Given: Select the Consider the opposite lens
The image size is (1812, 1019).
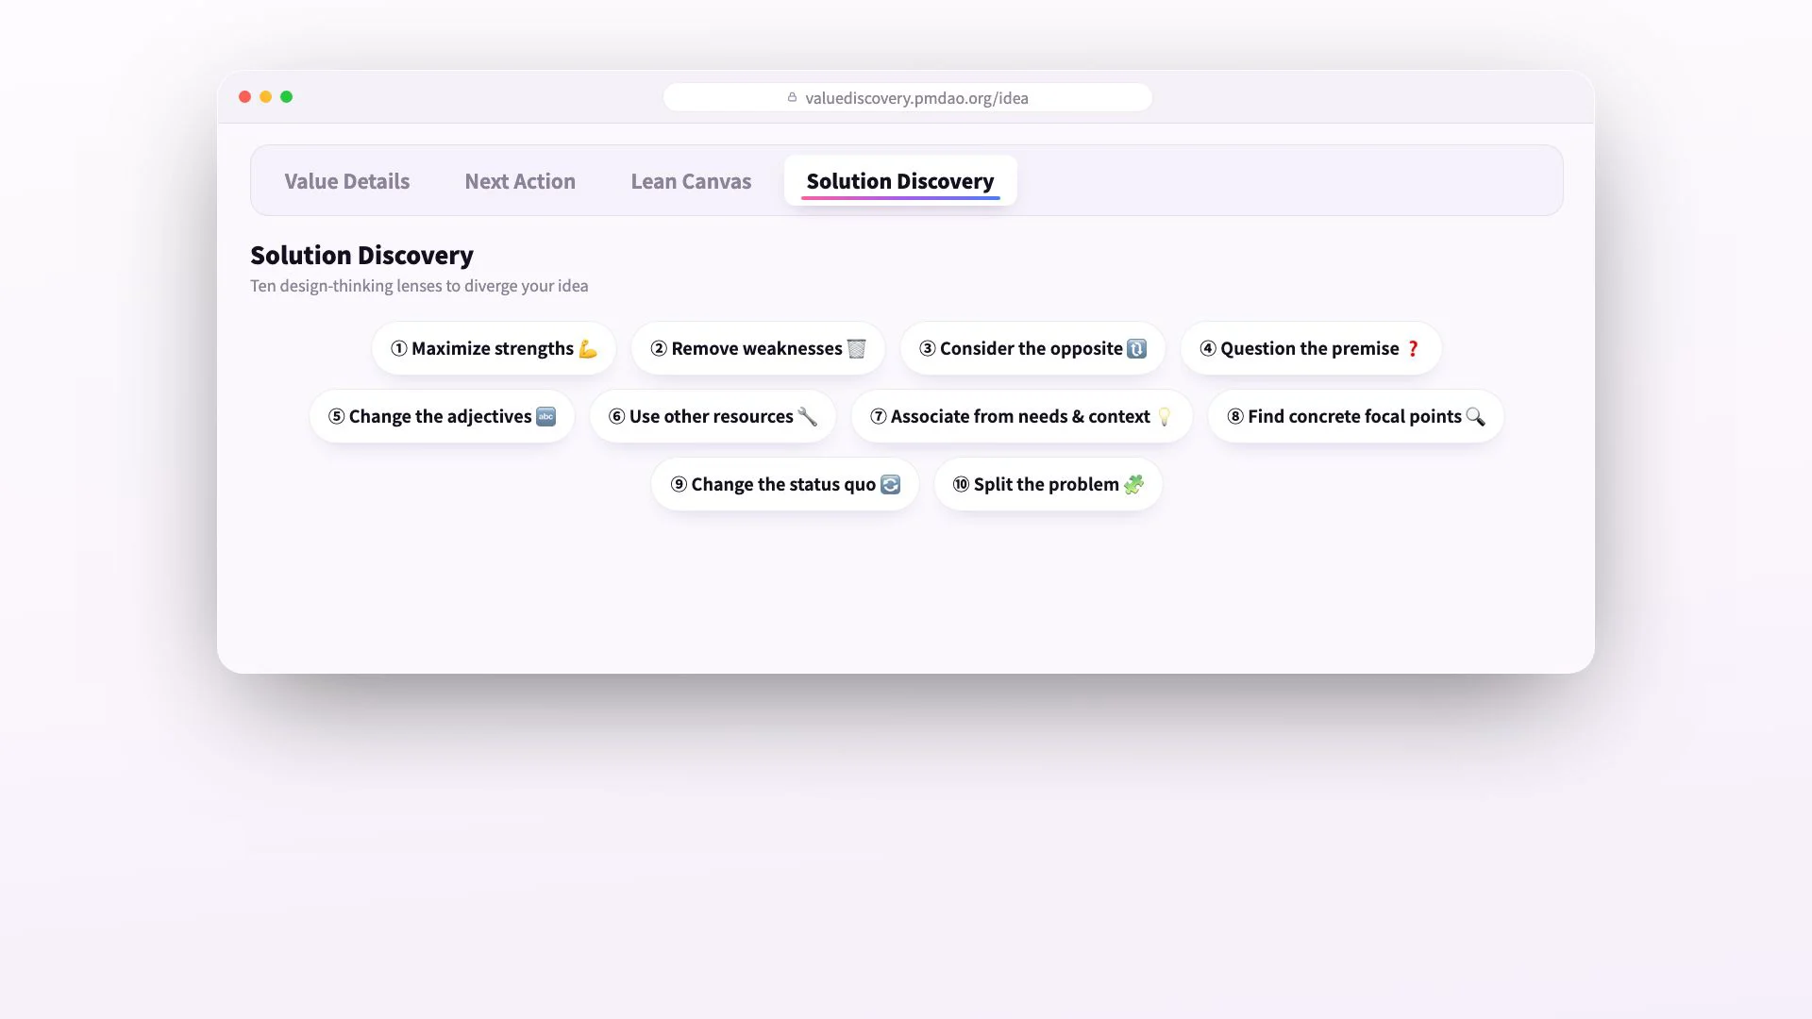Looking at the screenshot, I should 1032,348.
